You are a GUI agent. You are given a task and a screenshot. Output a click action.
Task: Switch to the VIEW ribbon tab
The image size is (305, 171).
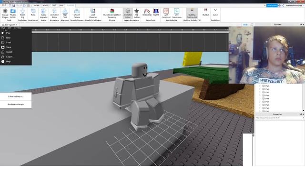(61, 5)
